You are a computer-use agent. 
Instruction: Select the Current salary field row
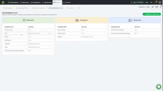28,30
